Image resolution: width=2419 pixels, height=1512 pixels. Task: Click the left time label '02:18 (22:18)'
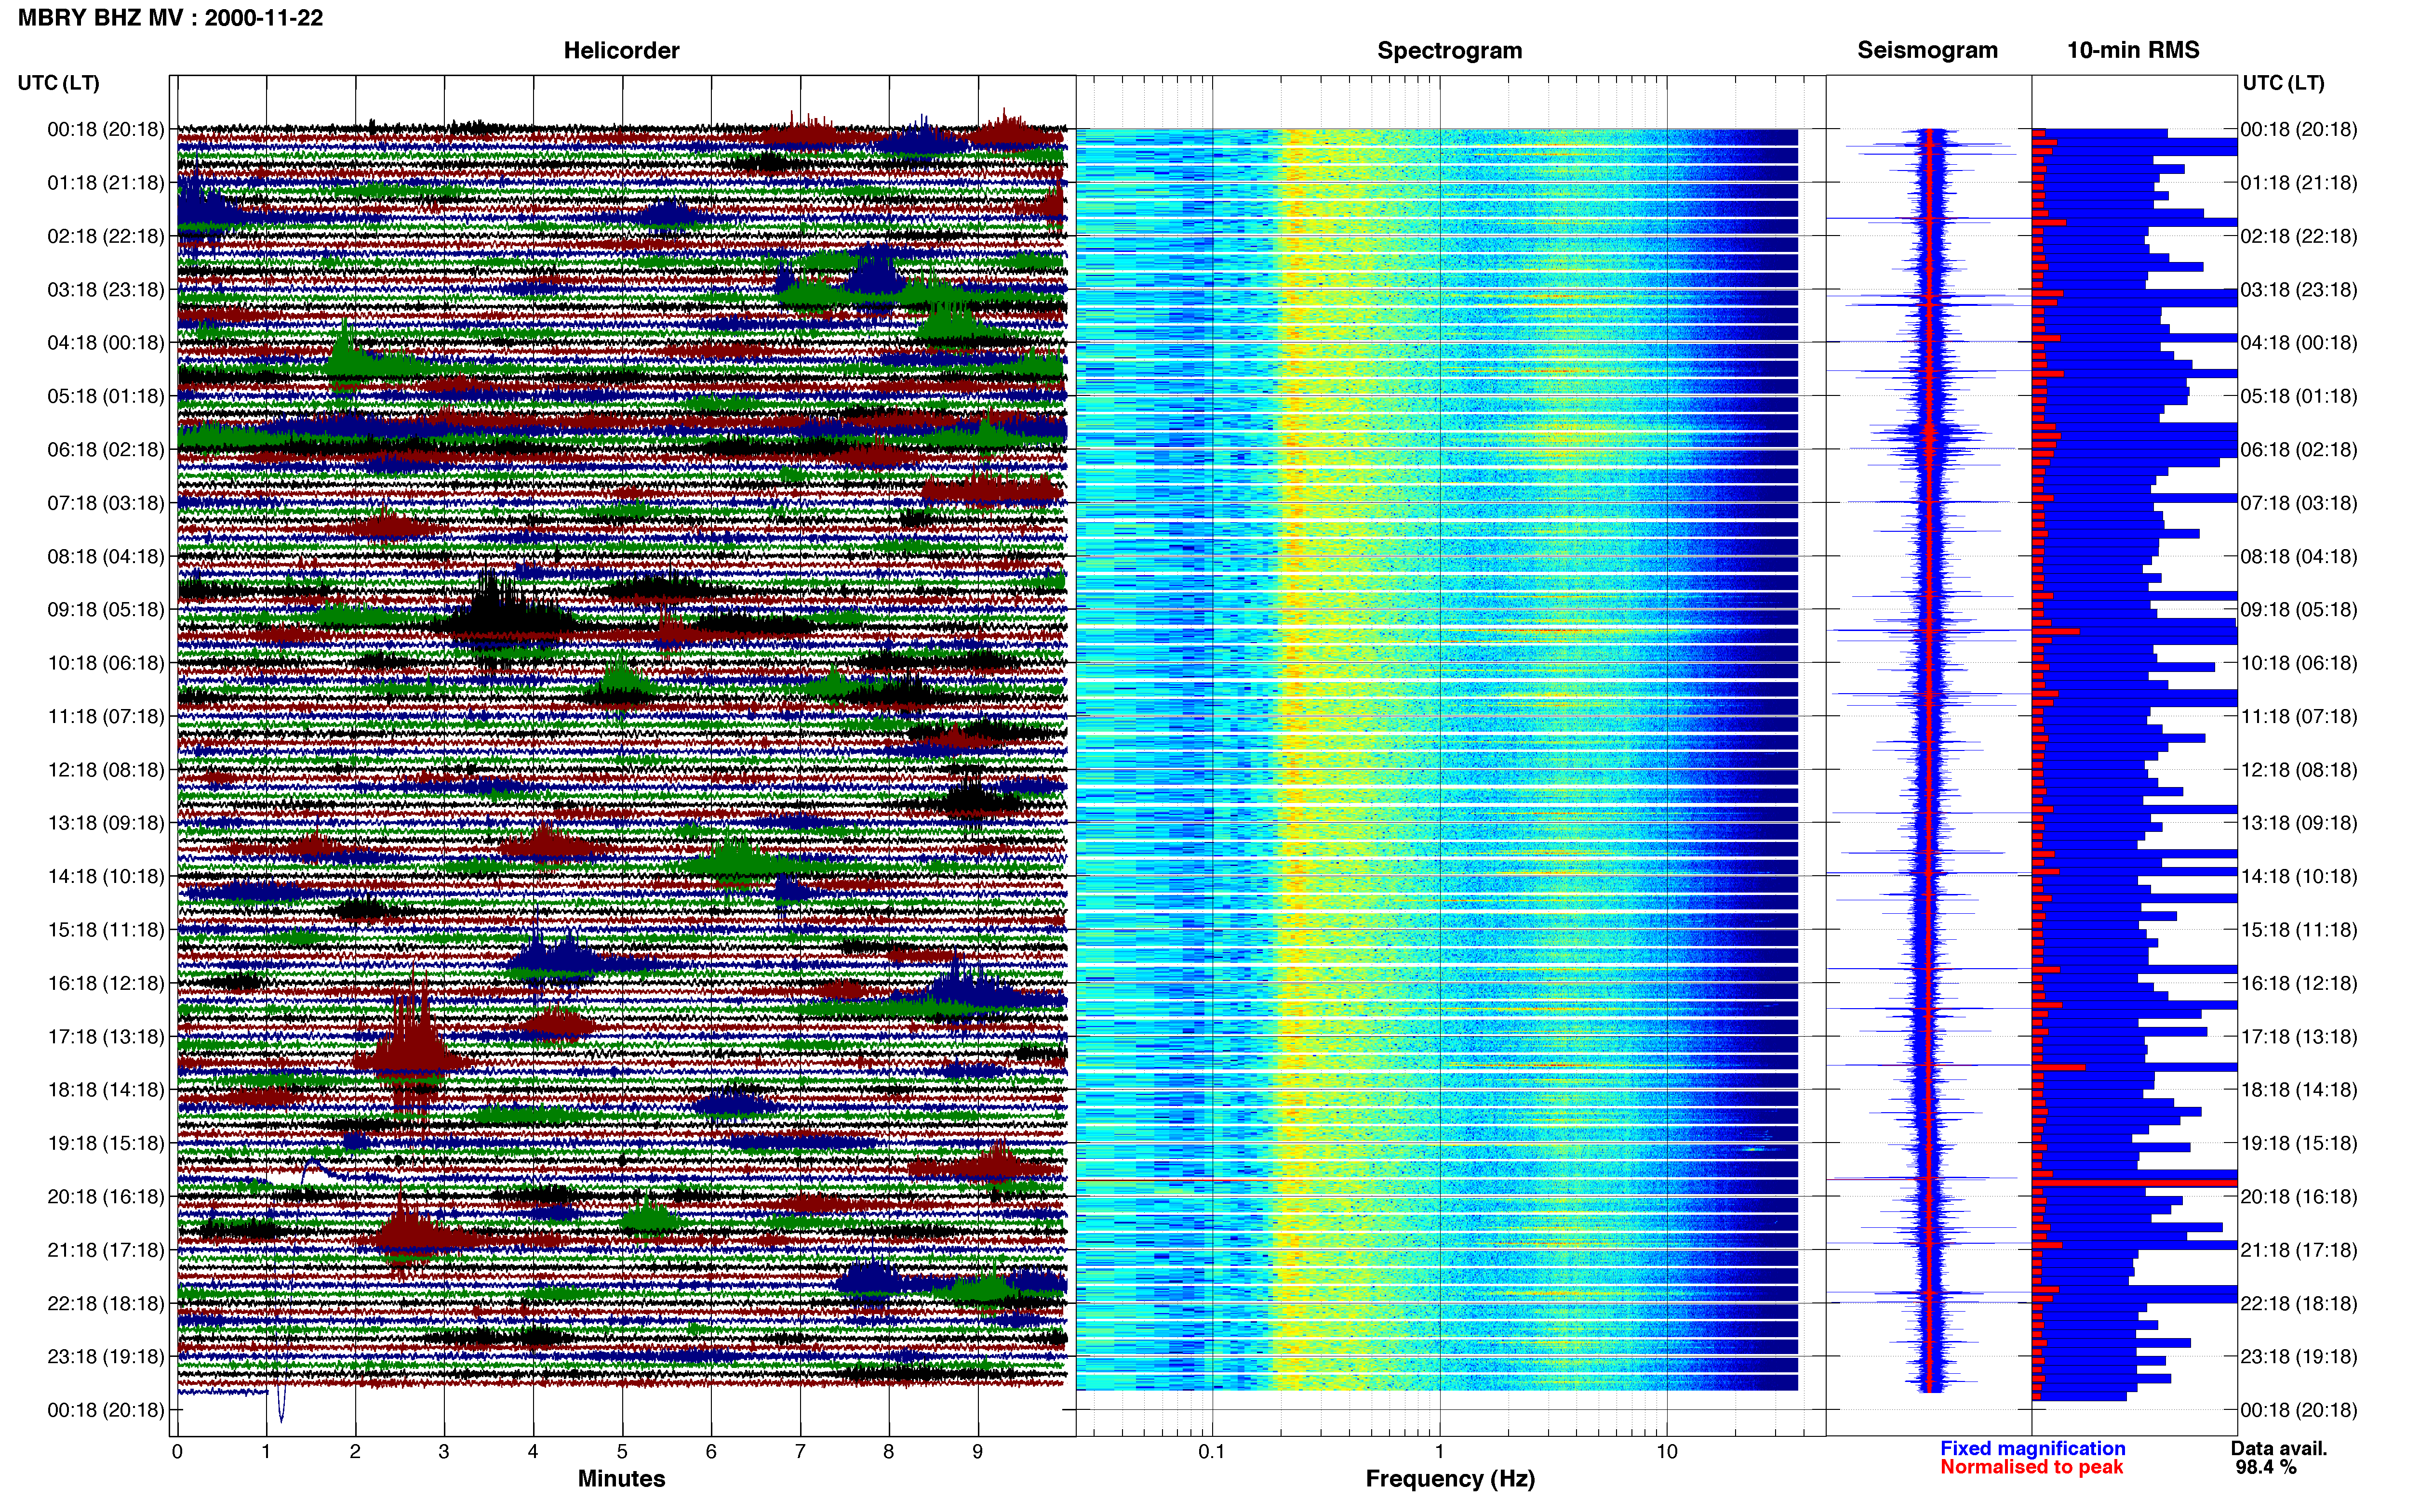point(105,236)
